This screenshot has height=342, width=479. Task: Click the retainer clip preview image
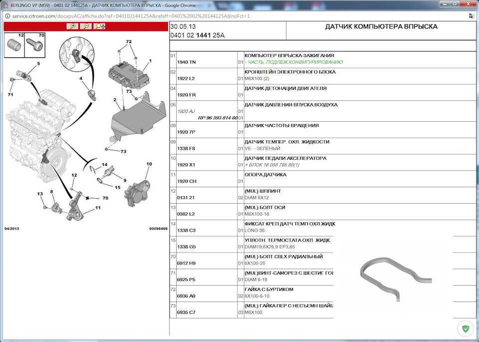coord(395,279)
